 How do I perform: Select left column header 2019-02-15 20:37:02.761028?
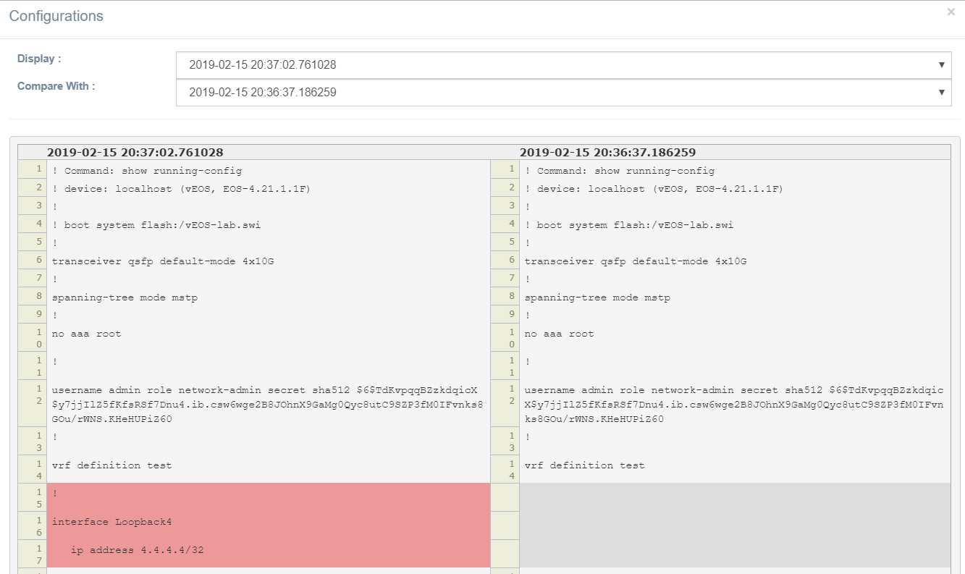pyautogui.click(x=135, y=152)
